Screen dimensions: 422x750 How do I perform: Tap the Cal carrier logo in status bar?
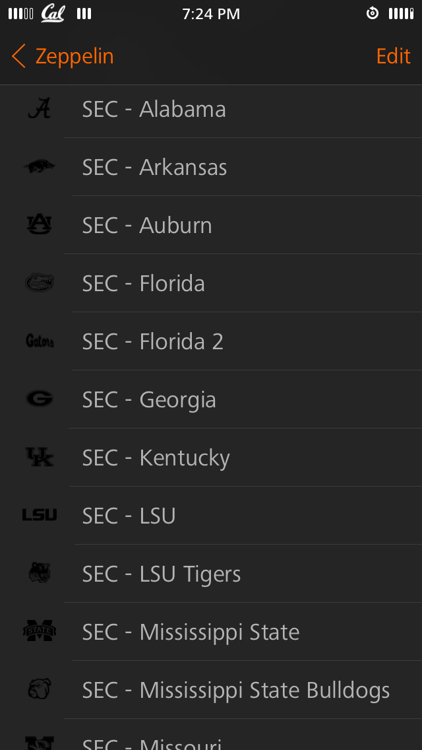[53, 13]
